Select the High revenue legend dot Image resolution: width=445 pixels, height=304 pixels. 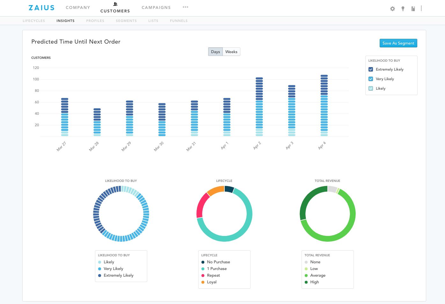(x=306, y=282)
